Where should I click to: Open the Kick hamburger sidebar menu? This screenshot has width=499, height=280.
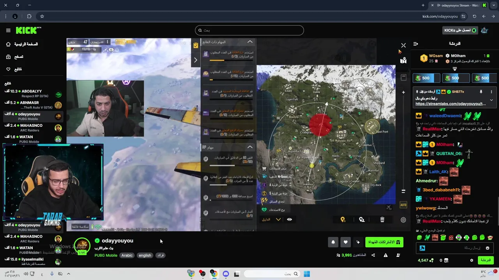tap(8, 30)
